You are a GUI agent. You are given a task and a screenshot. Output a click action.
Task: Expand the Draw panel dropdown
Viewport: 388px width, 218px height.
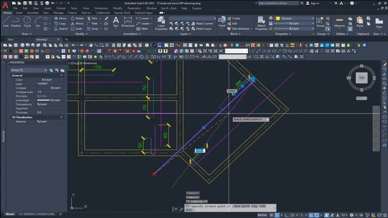pos(27,34)
